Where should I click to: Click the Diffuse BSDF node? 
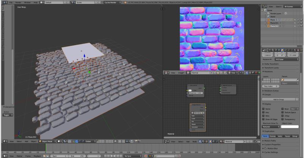pos(196,91)
